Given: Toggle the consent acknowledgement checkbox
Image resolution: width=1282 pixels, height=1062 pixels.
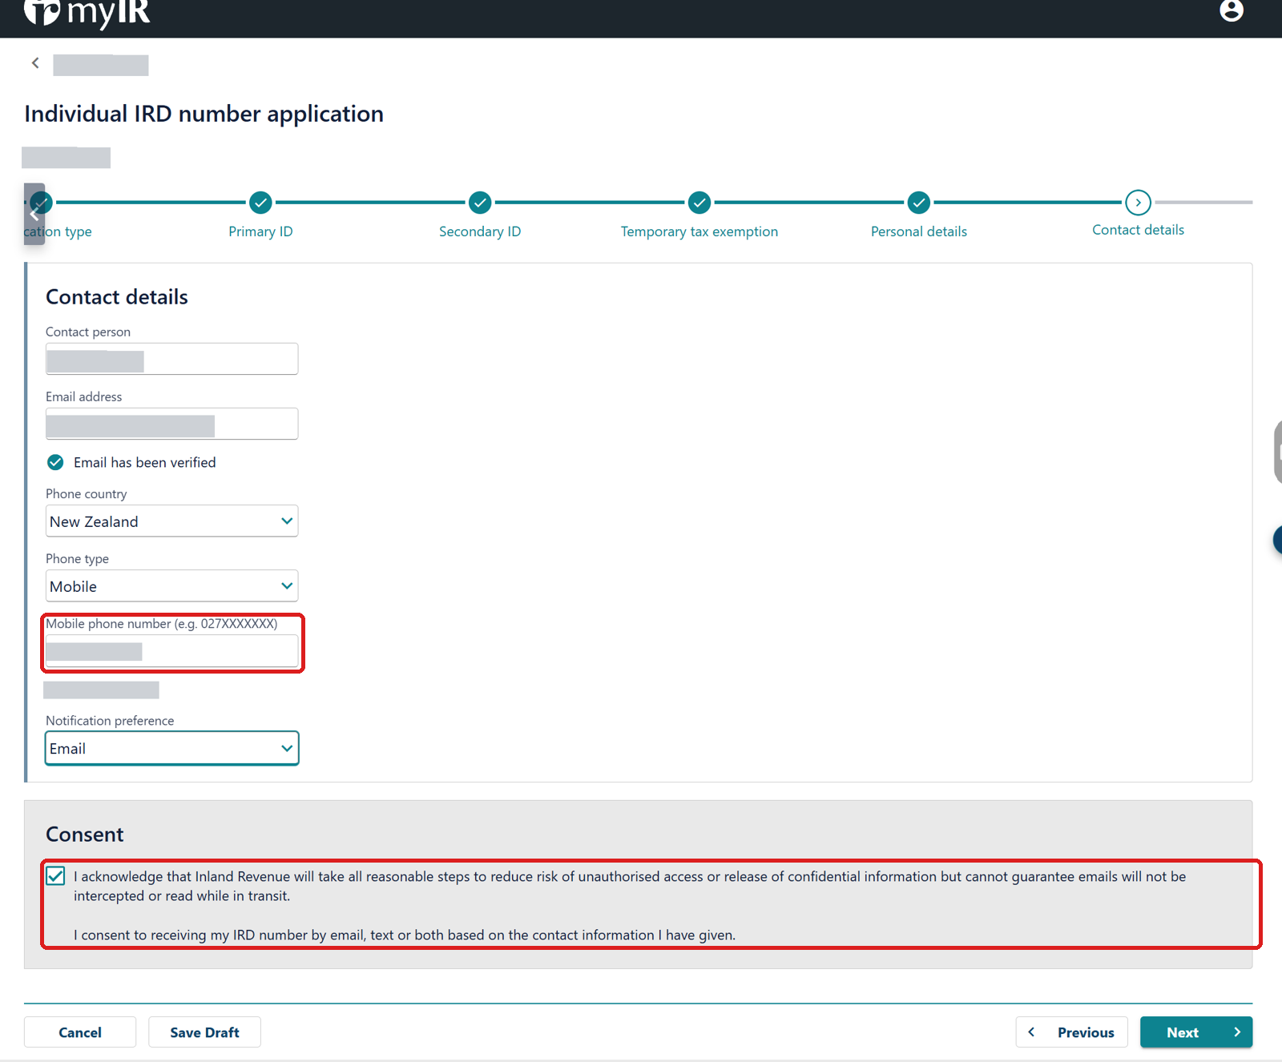Looking at the screenshot, I should [x=55, y=876].
